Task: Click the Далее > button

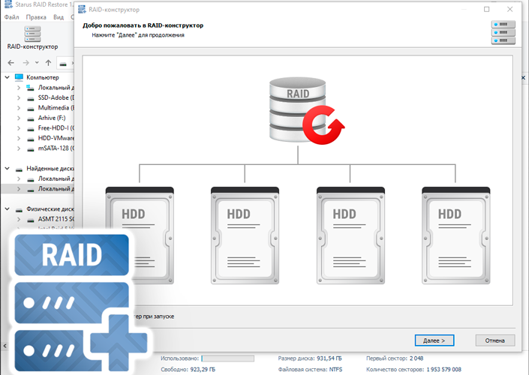Action: point(434,340)
